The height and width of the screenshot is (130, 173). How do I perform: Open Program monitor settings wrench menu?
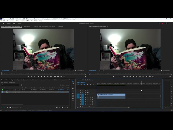[x=162, y=71]
